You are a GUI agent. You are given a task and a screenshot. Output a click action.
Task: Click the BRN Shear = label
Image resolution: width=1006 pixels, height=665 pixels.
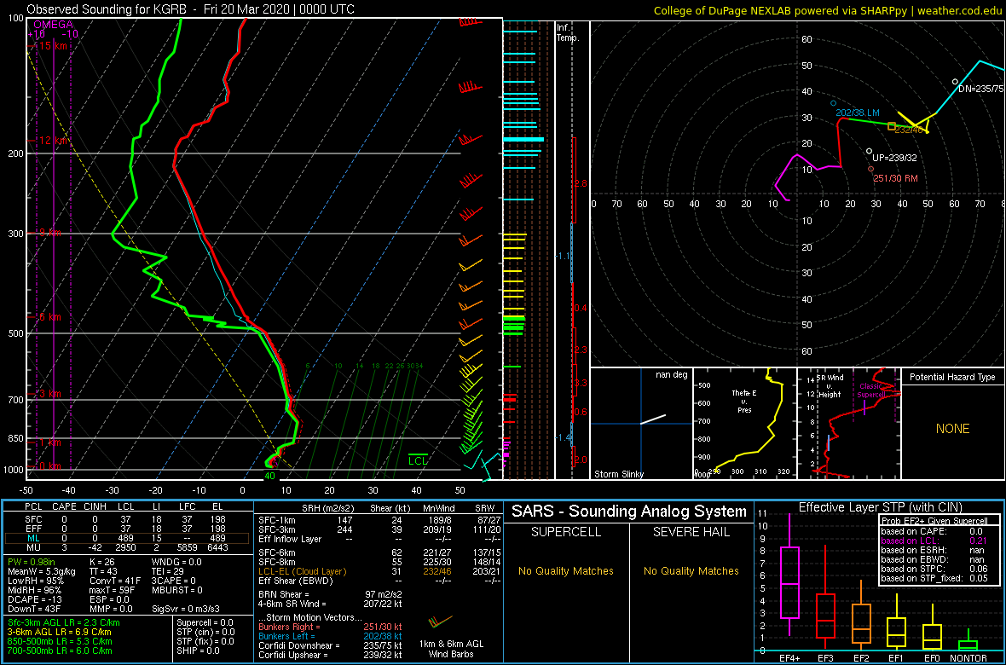click(x=286, y=596)
